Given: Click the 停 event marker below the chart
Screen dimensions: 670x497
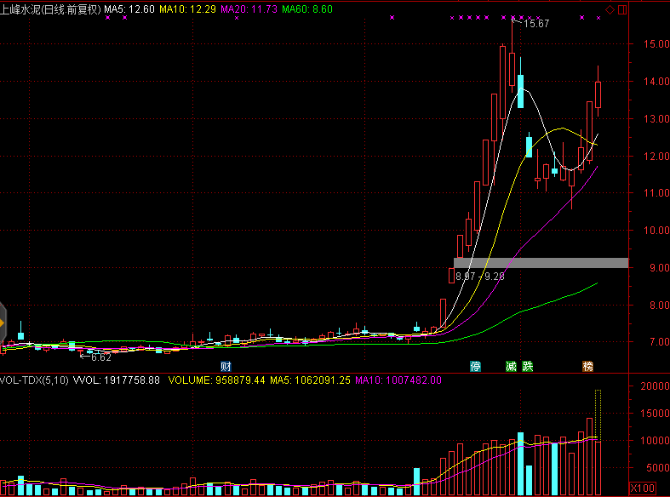Looking at the screenshot, I should click(476, 367).
